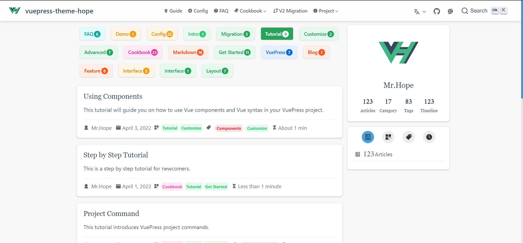Click Cookbook category under Step by Step Tutorial
Image resolution: width=523 pixels, height=243 pixels.
tap(172, 187)
